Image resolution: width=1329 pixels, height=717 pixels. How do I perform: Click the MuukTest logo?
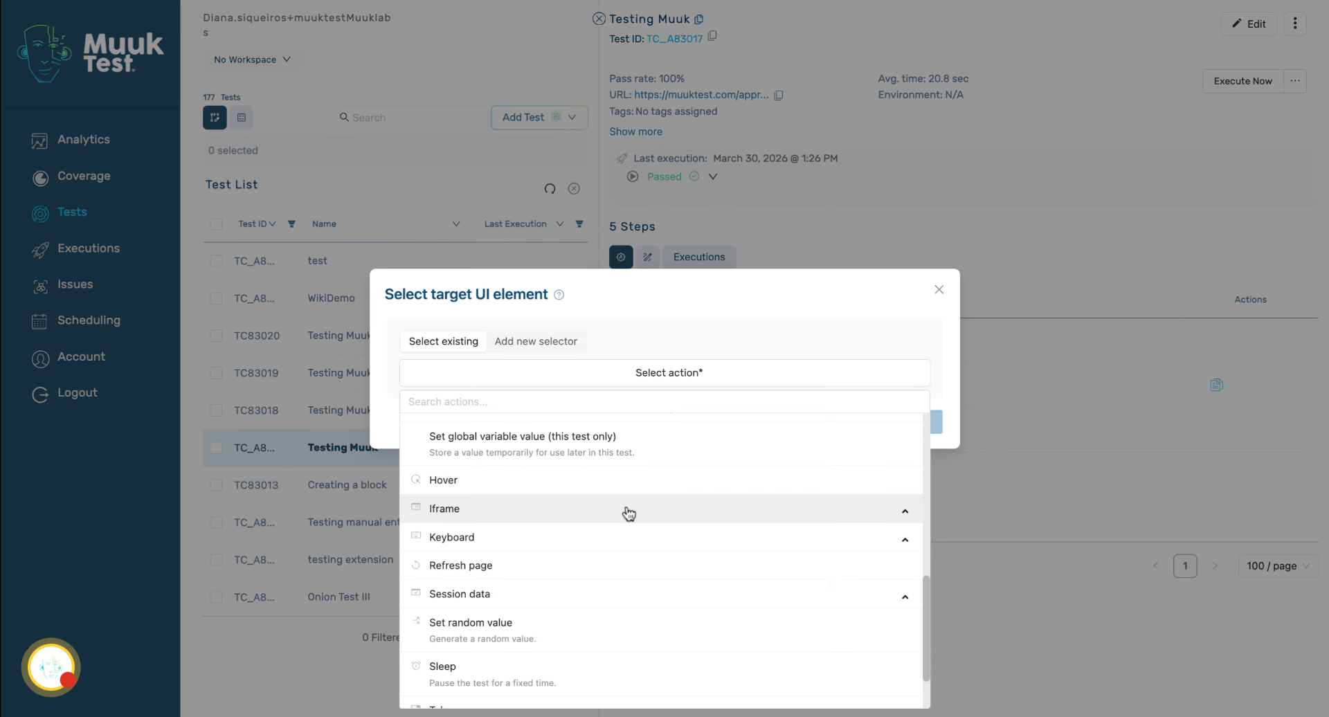(90, 53)
